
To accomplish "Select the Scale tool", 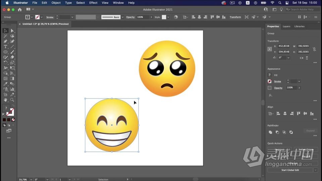I will (x=12, y=63).
